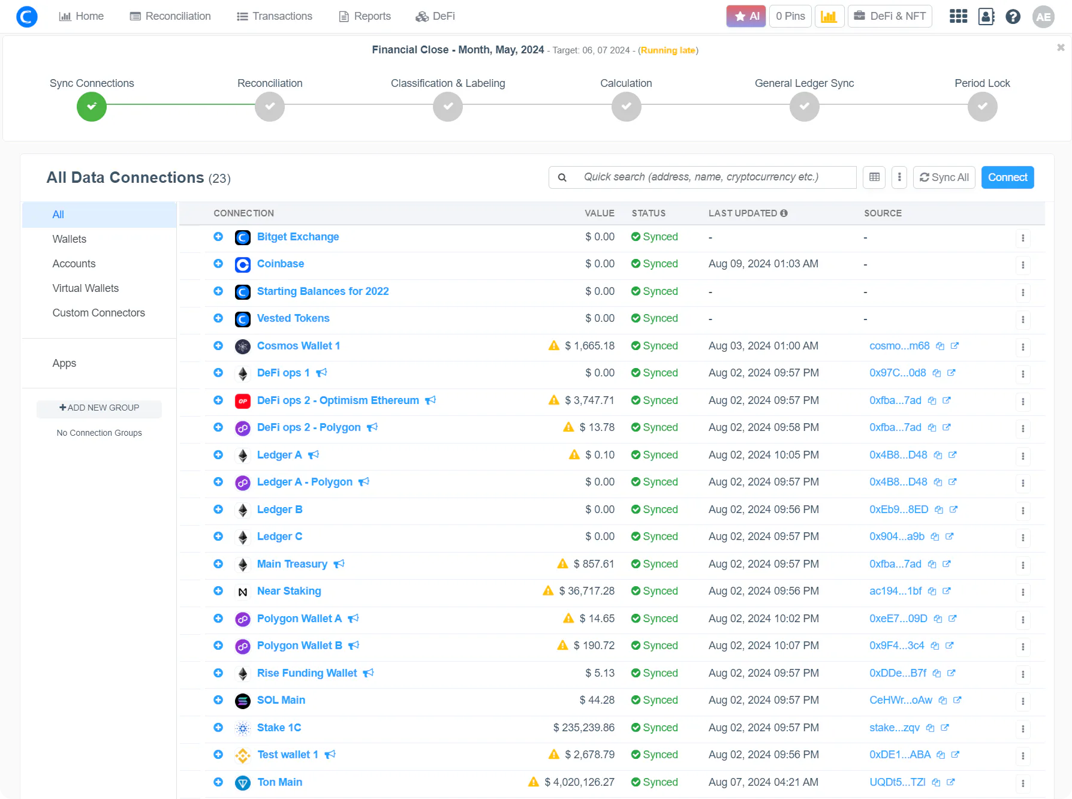Click the Sync Connections completed step
The image size is (1072, 799).
(x=92, y=107)
